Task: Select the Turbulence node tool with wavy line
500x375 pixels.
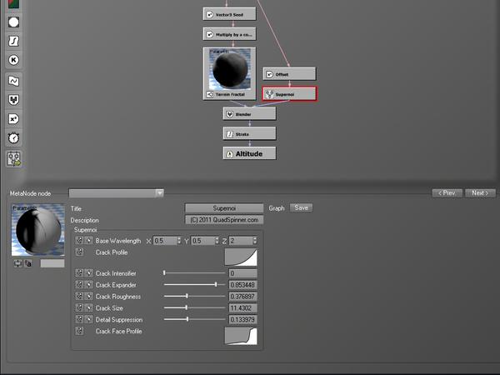Action: tap(13, 81)
